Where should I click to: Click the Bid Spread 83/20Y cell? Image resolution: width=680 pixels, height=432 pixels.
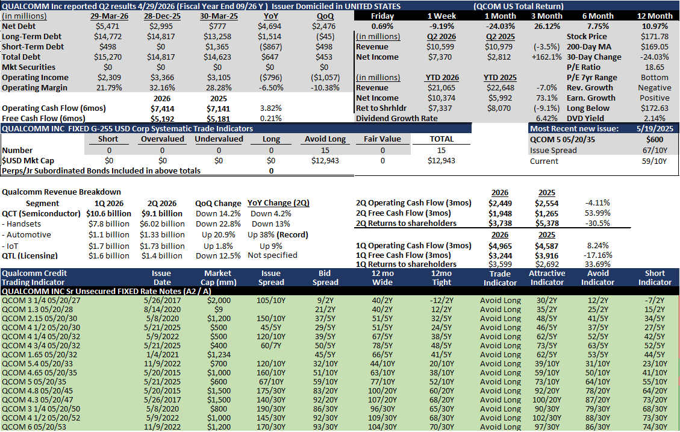point(325,391)
